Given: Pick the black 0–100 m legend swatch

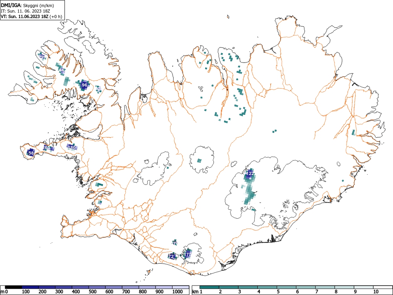Looking at the screenshot, I should 13,287.
